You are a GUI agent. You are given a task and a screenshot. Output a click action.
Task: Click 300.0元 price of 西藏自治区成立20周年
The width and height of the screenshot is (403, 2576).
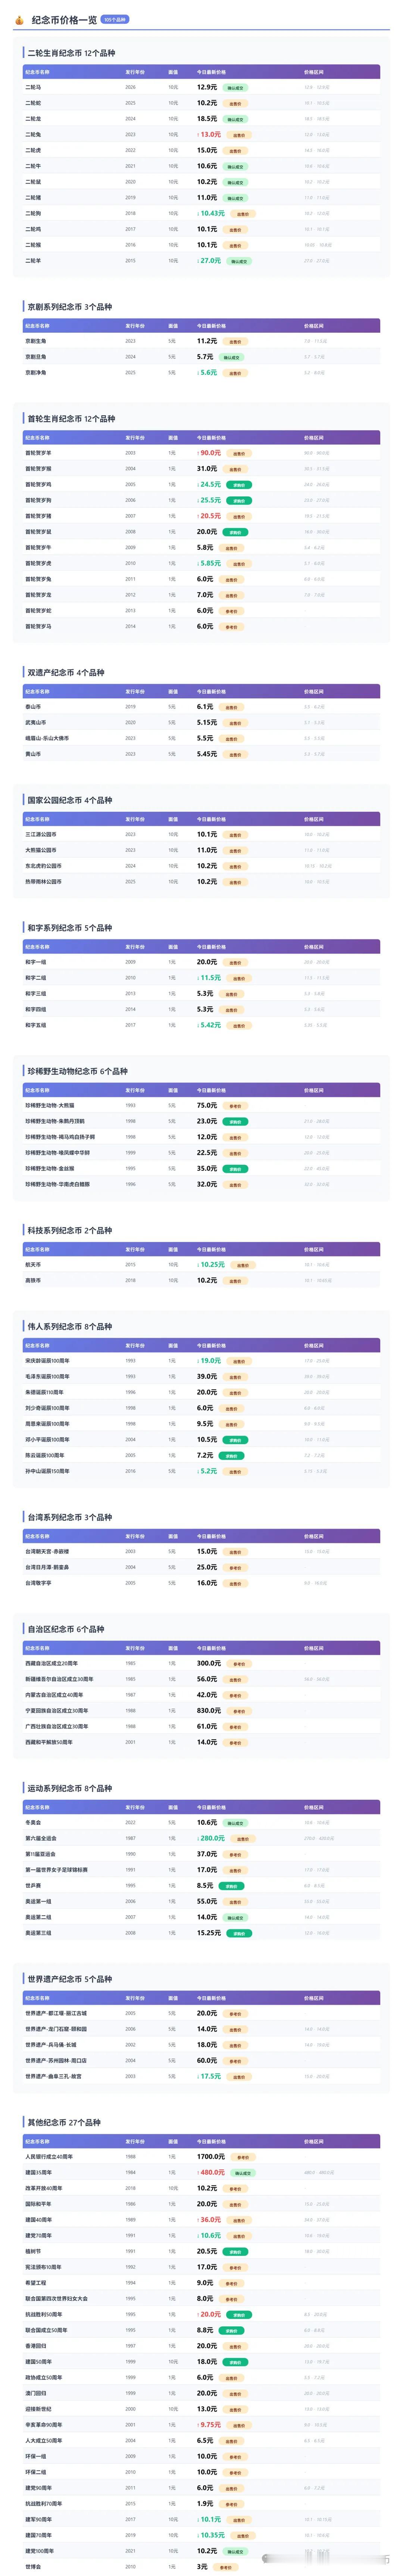click(209, 1664)
